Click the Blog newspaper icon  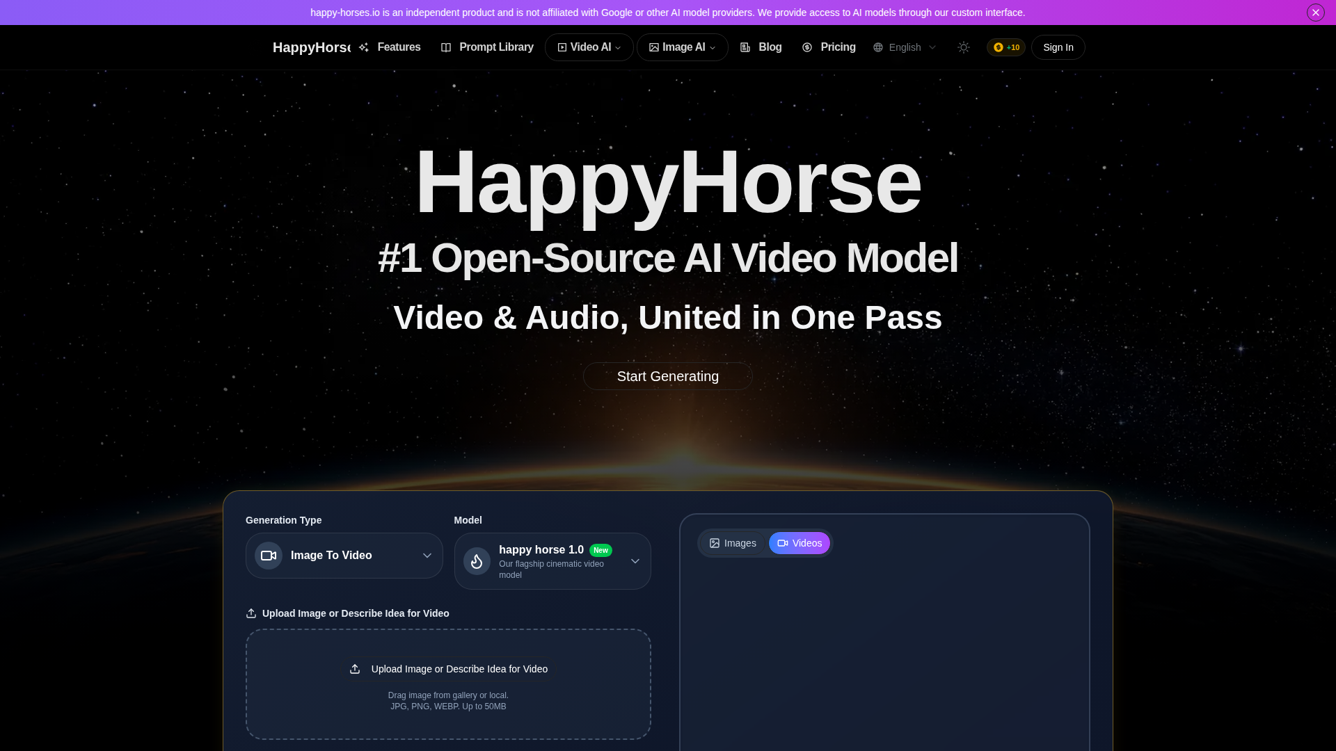[x=745, y=47]
